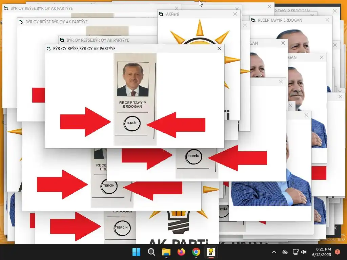Close the untitled window showing the blue checkered jacket
The height and width of the screenshot is (260, 347).
click(306, 115)
